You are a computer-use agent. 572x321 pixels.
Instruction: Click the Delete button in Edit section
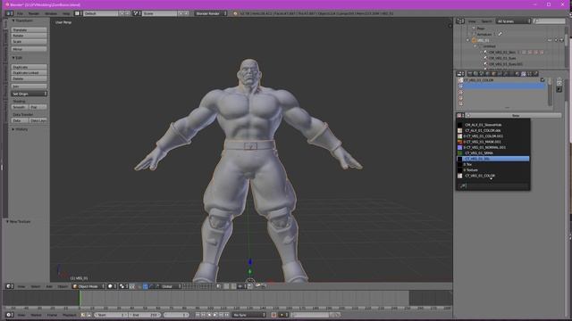coord(29,78)
